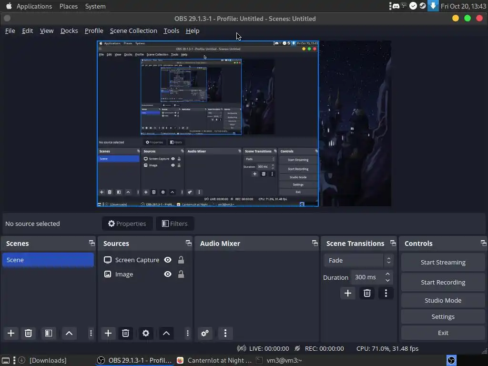The height and width of the screenshot is (366, 488).
Task: Open the View menu
Action: click(x=47, y=31)
